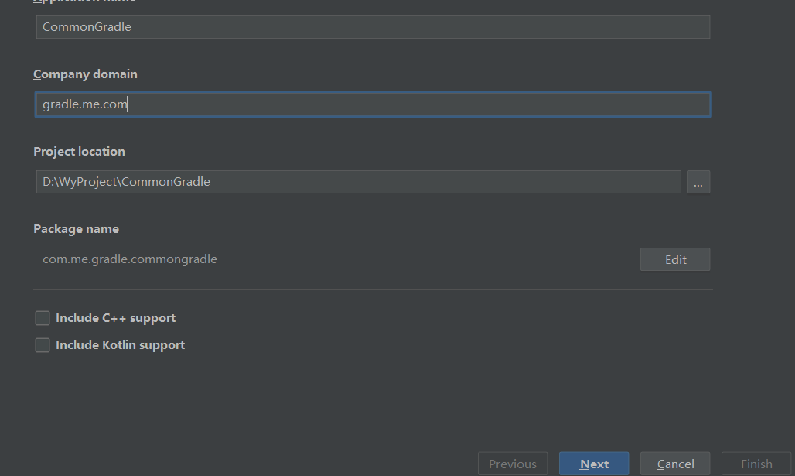
Task: Click the D:\WyProject\CommonGradle path text
Action: pos(126,182)
